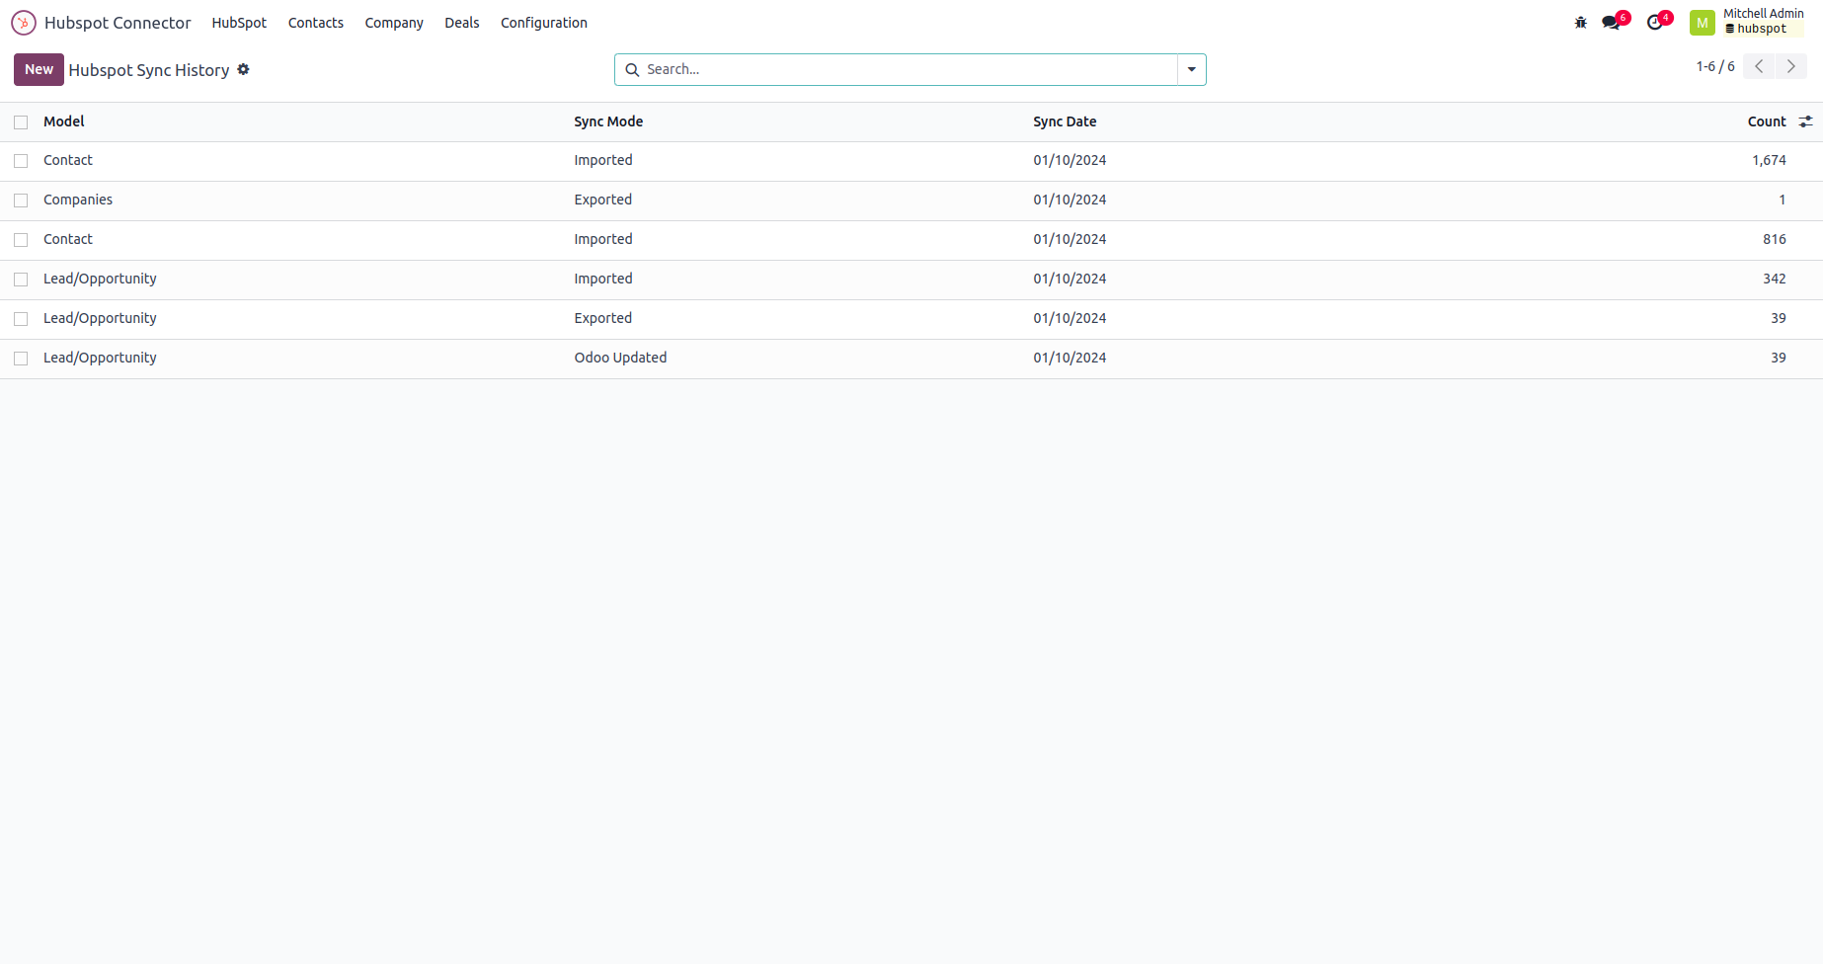This screenshot has height=964, width=1823.
Task: Open the HubSpot menu
Action: [239, 23]
